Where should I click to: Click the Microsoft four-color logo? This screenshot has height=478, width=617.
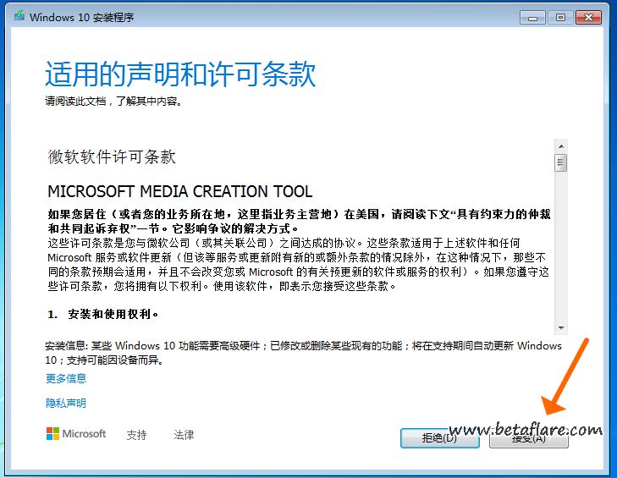[x=52, y=434]
